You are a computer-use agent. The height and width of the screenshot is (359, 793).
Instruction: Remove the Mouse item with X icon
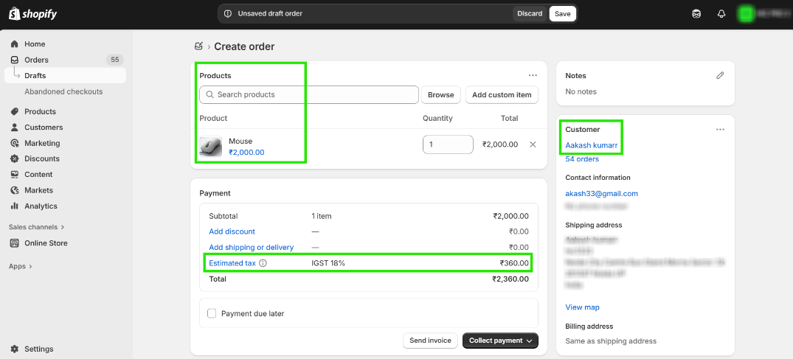pos(533,144)
